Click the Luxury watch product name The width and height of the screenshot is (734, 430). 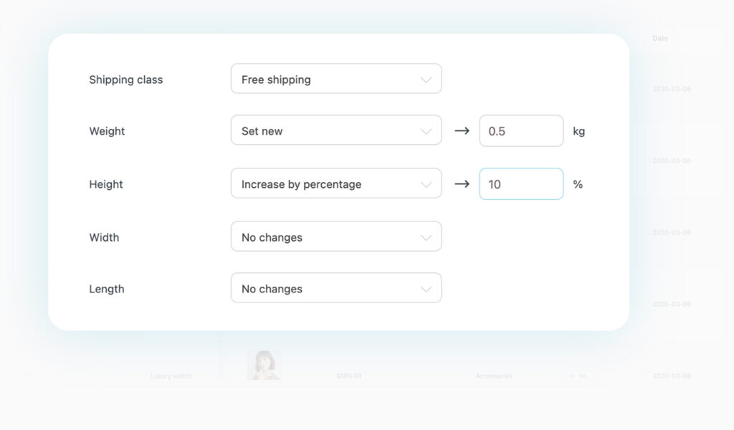[171, 376]
